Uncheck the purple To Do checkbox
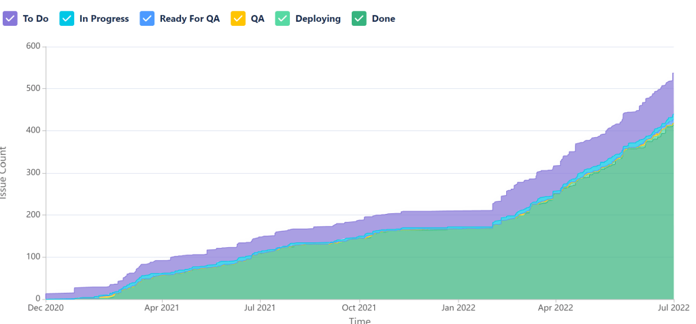696x324 pixels. [10, 19]
